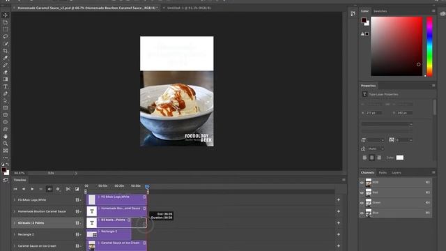Viewport: 446px width, 251px height.
Task: Select the Artboard tool
Action: click(5, 22)
